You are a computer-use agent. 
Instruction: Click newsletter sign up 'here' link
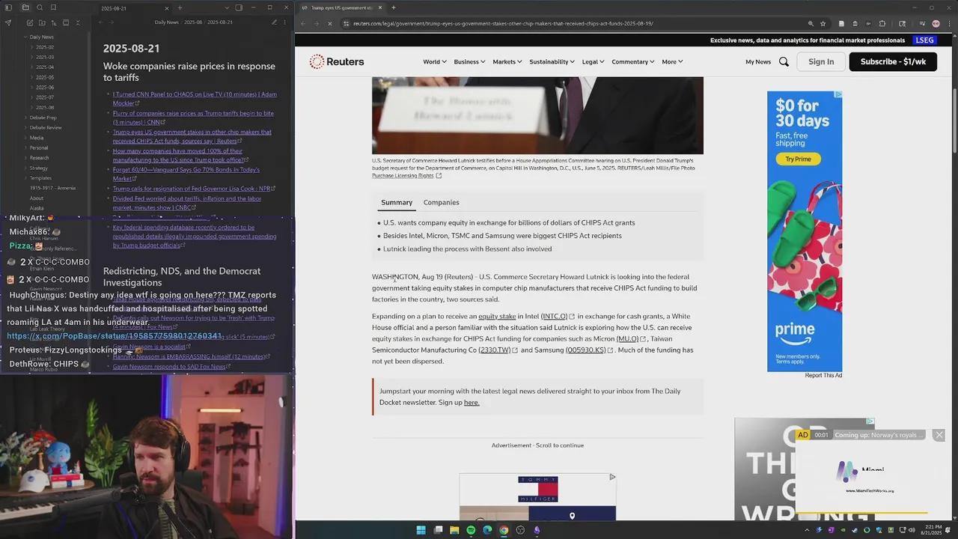[472, 402]
